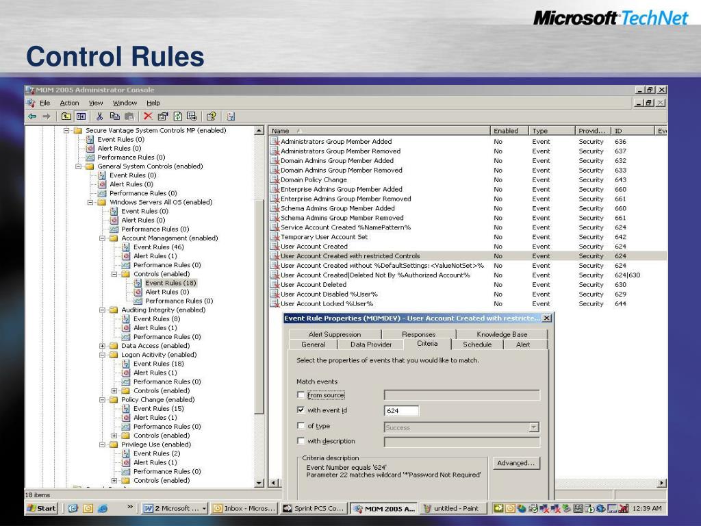
Task: Click the Advanced... button
Action: tap(516, 463)
